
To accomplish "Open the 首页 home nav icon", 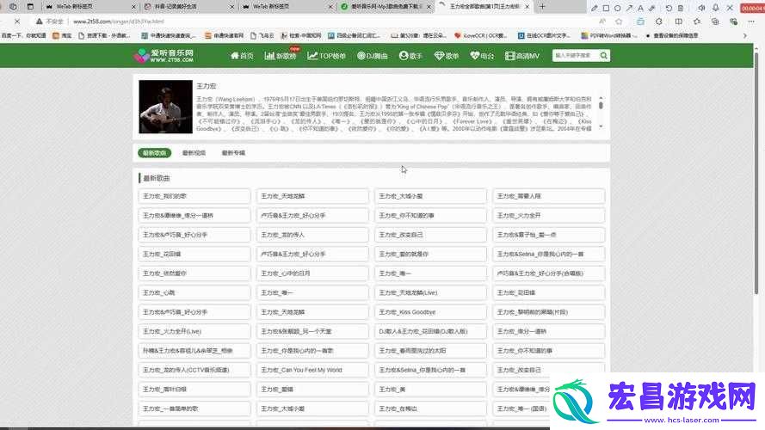I will tap(242, 56).
